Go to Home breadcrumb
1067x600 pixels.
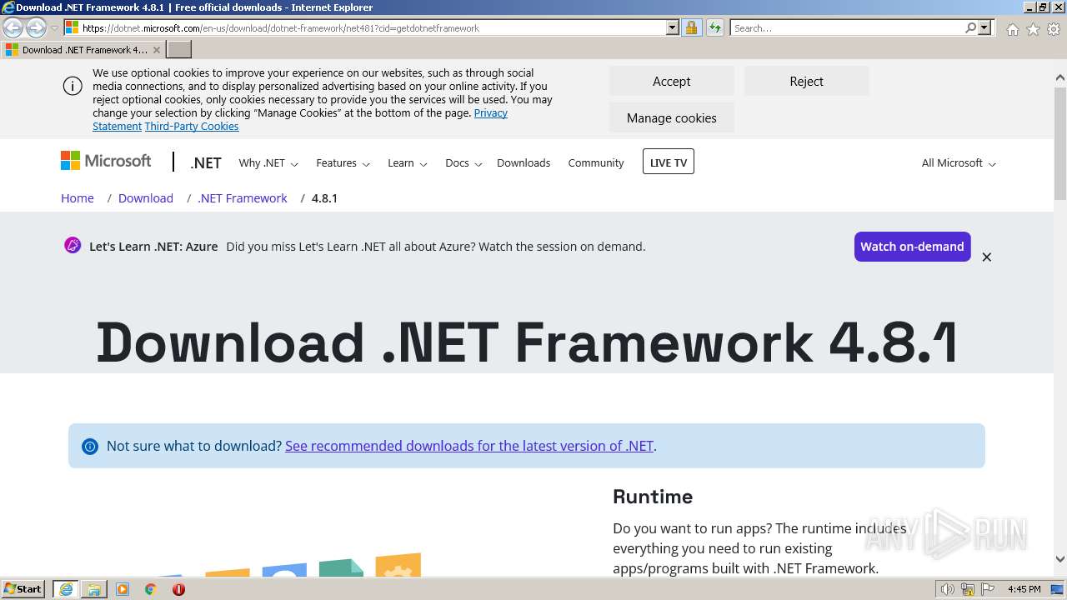point(78,198)
